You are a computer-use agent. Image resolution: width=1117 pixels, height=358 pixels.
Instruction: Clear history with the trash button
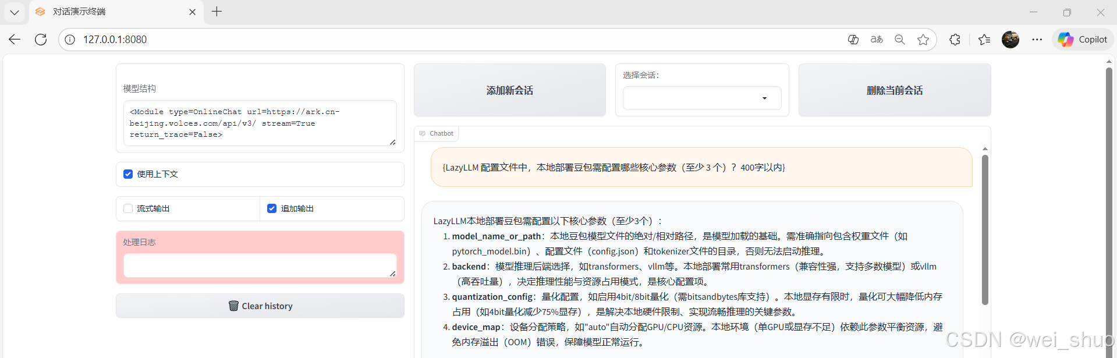(x=260, y=306)
